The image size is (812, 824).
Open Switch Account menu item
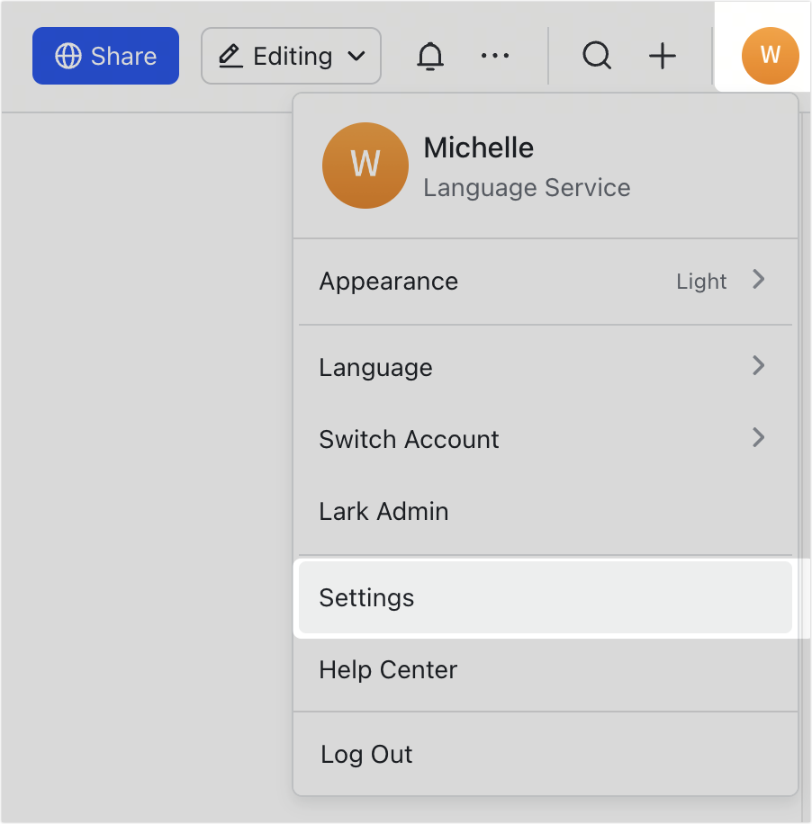546,439
